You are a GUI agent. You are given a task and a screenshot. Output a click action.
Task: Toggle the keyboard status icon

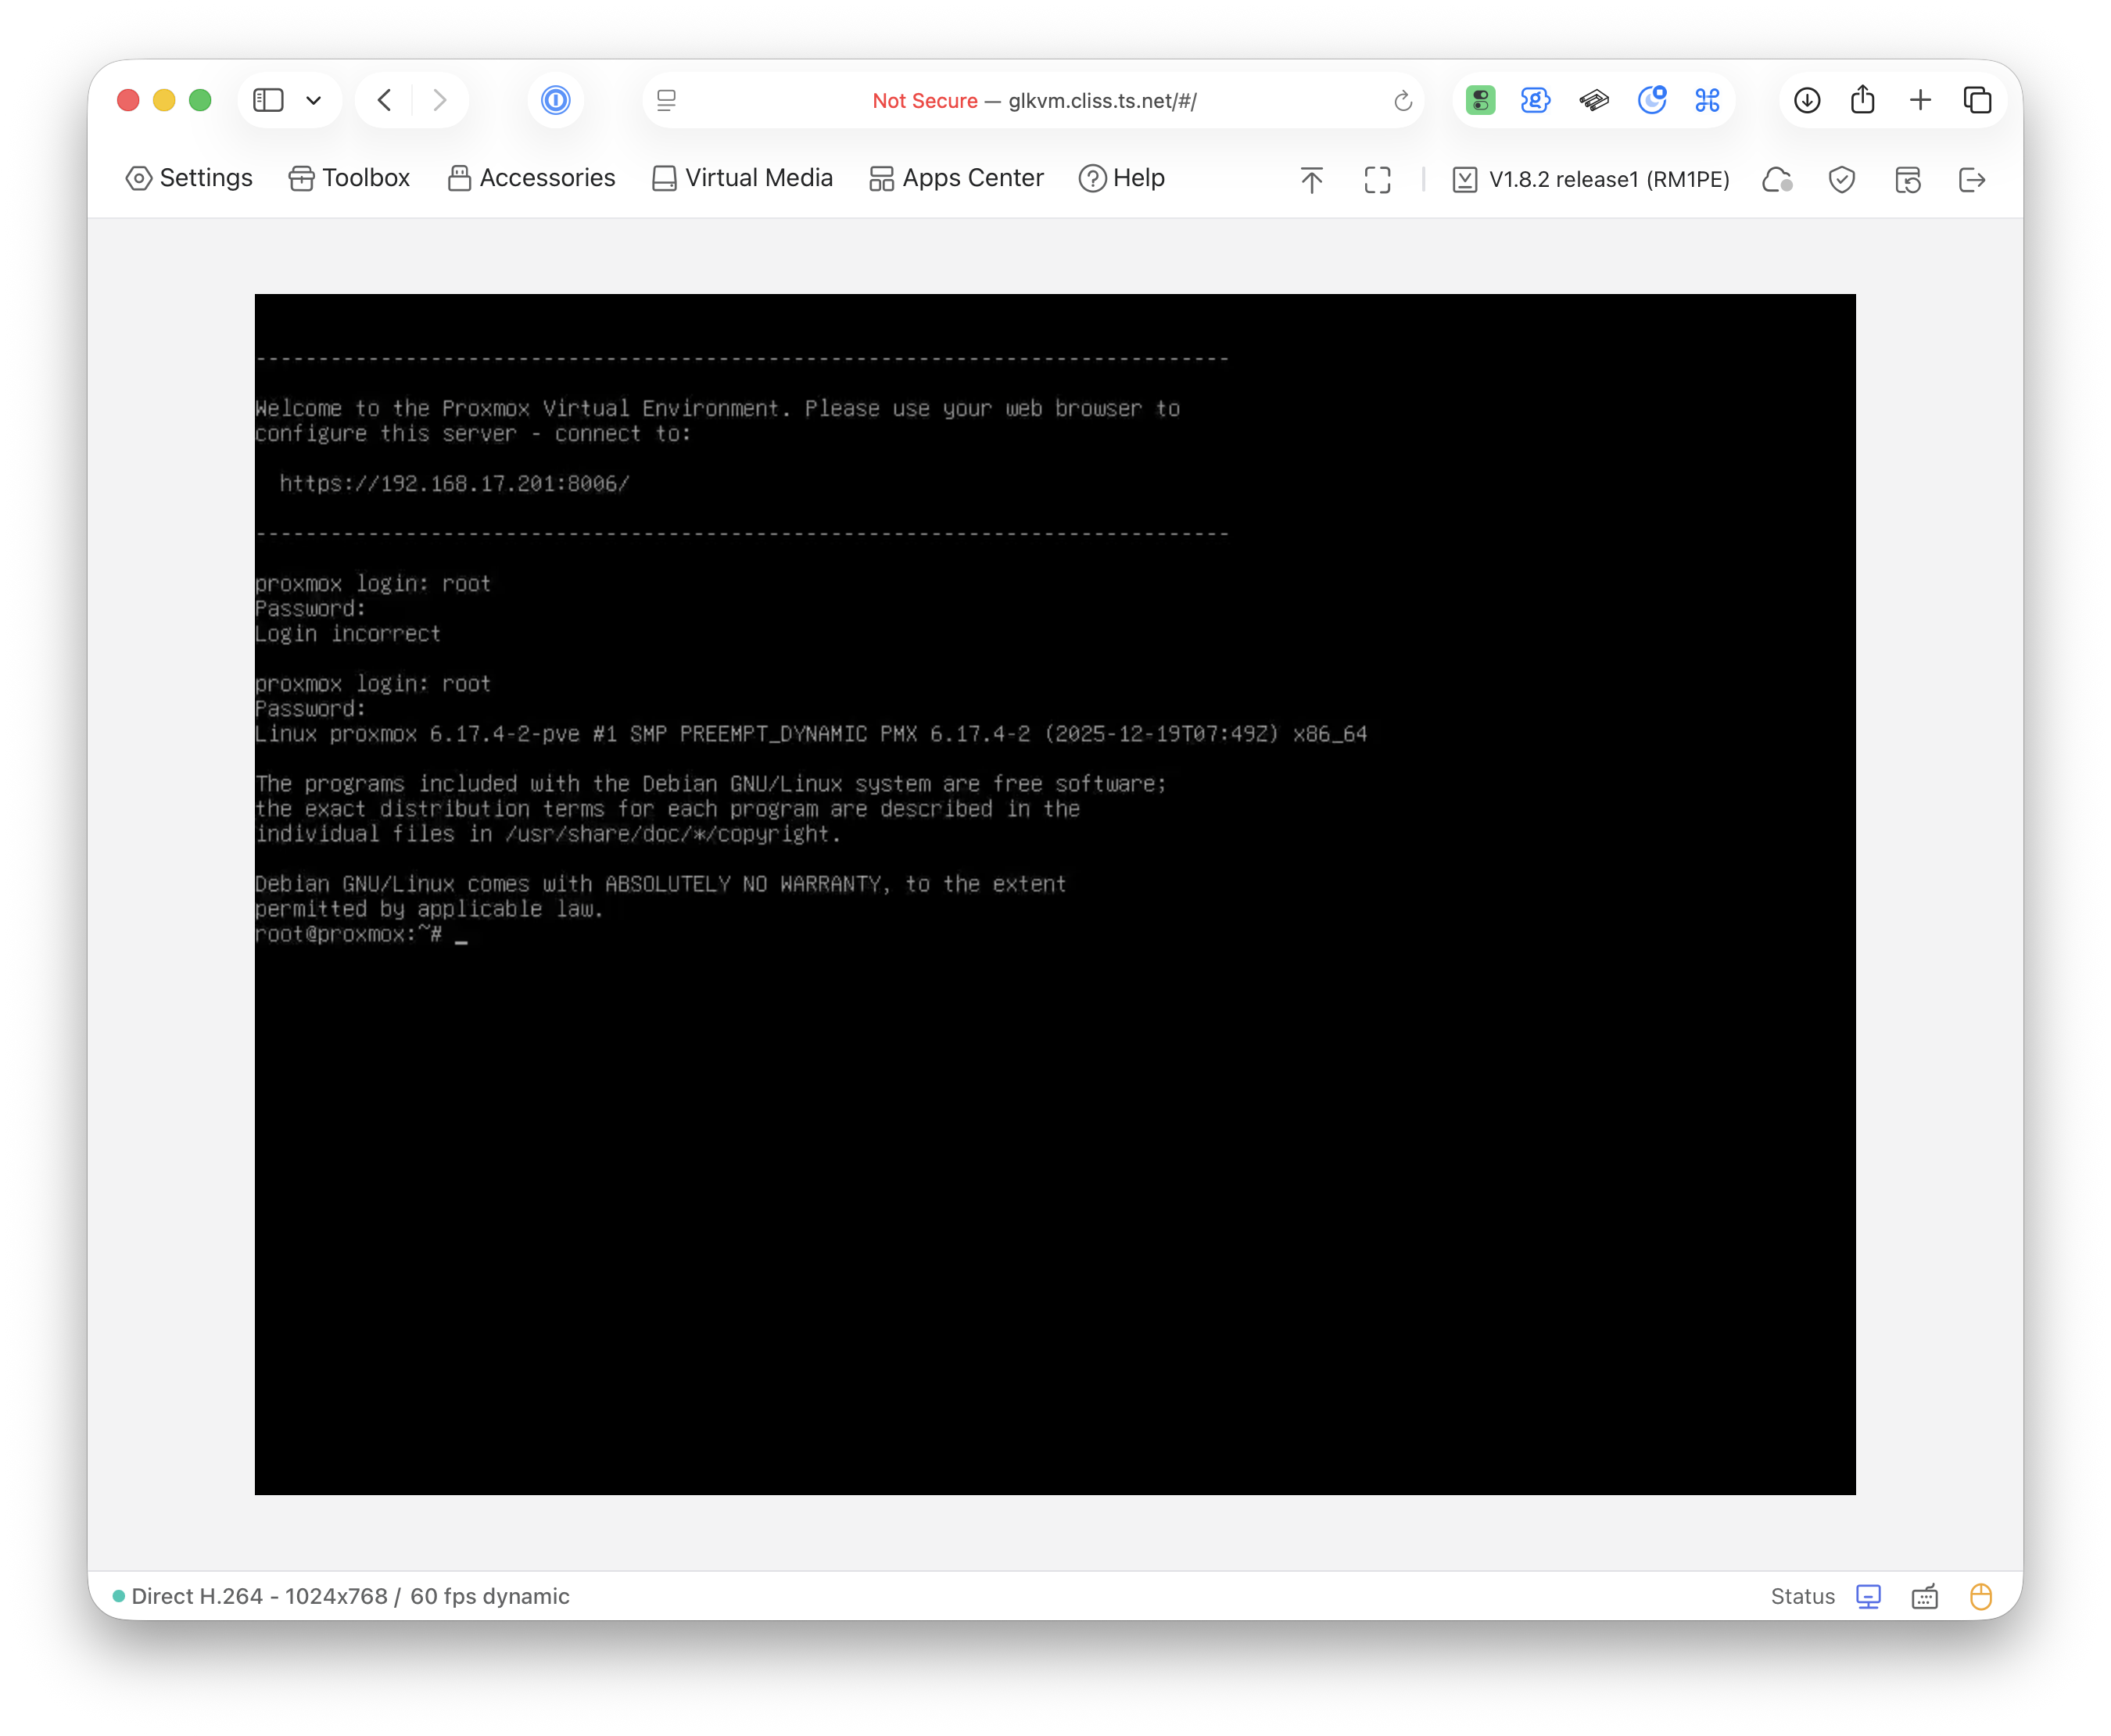pos(1924,1596)
